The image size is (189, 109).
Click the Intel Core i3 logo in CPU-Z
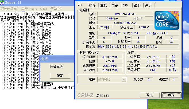click(x=167, y=20)
